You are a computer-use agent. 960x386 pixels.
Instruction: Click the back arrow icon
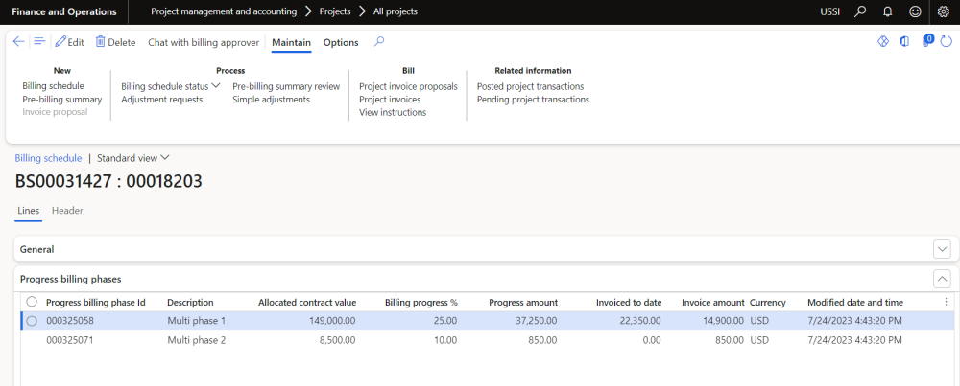[x=18, y=42]
